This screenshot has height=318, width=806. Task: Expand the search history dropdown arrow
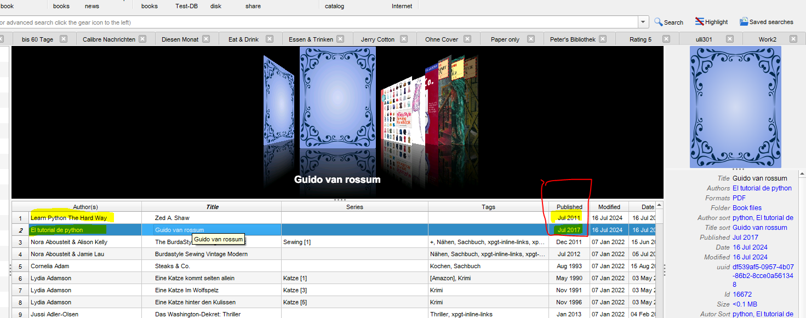pyautogui.click(x=643, y=22)
